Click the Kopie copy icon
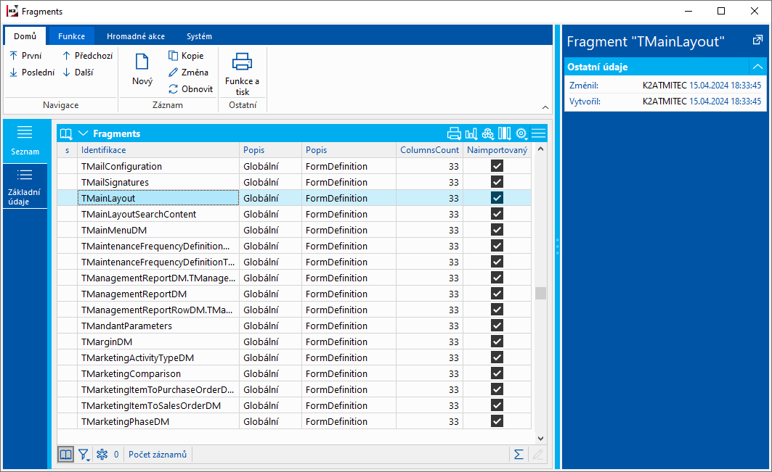 coord(173,56)
